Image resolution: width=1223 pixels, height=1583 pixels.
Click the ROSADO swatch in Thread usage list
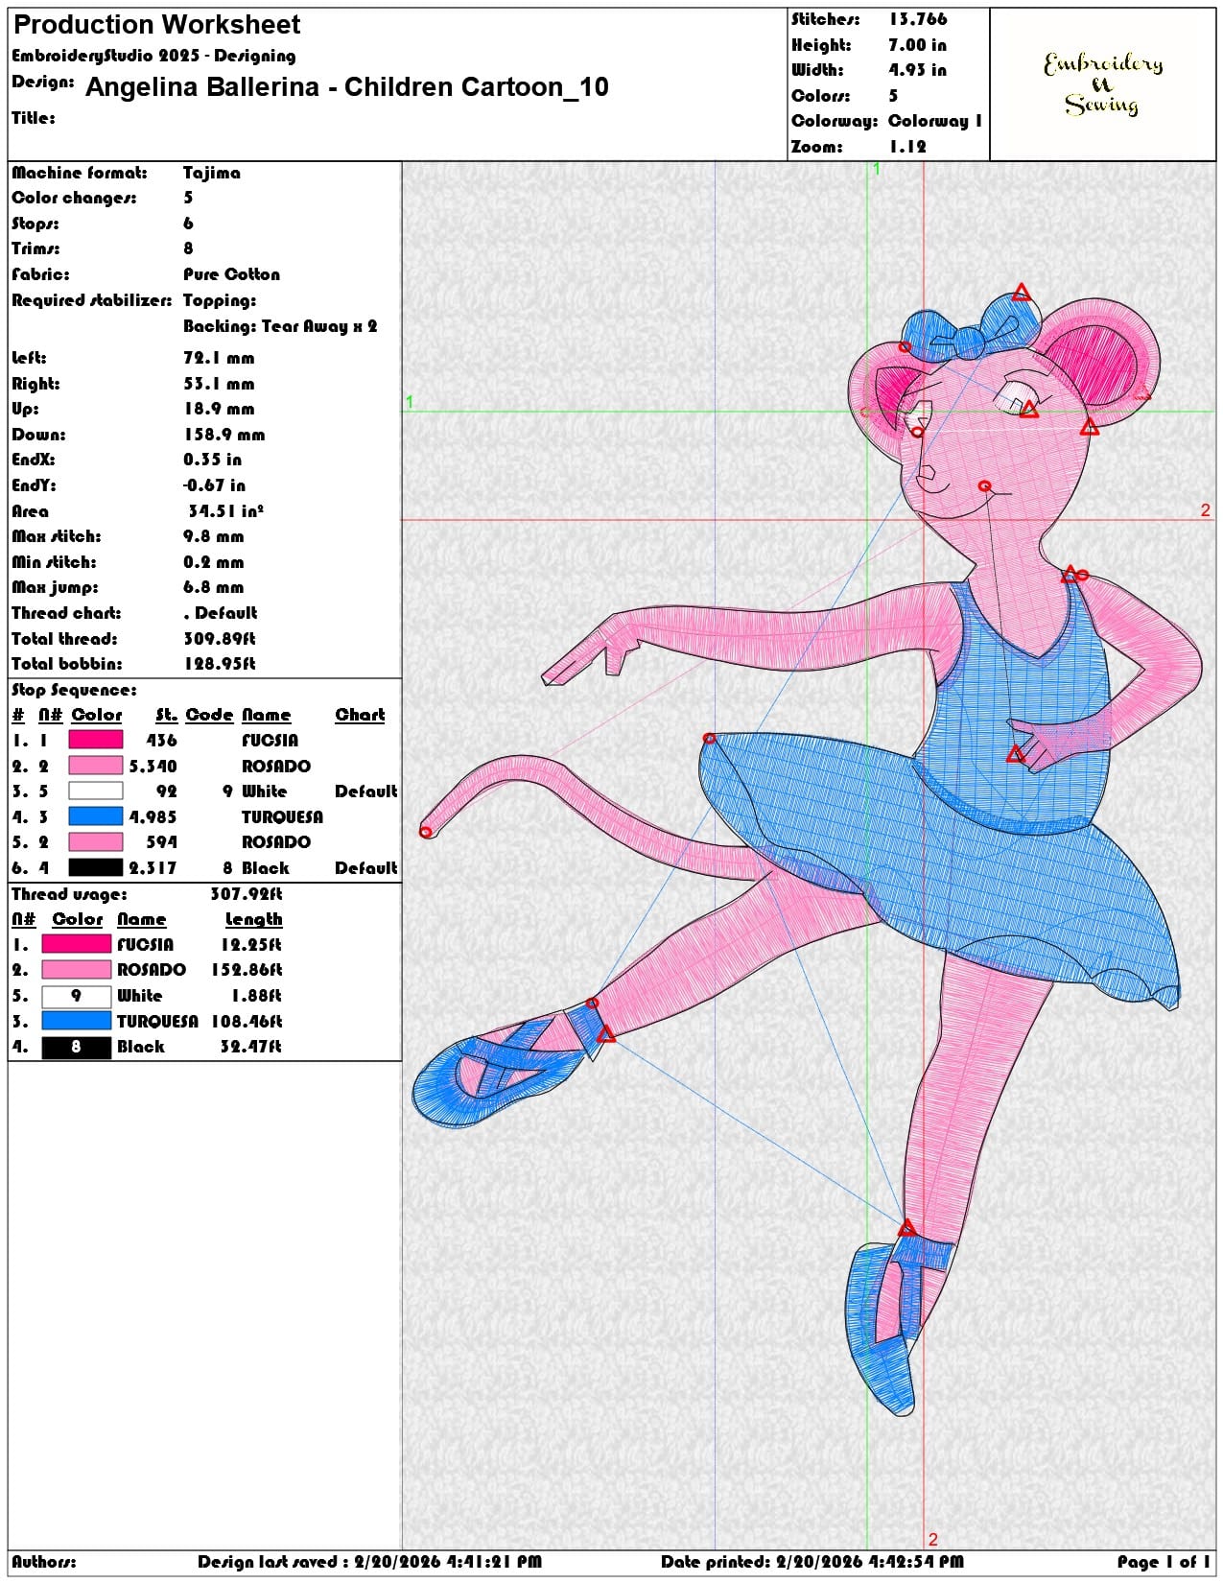[77, 970]
